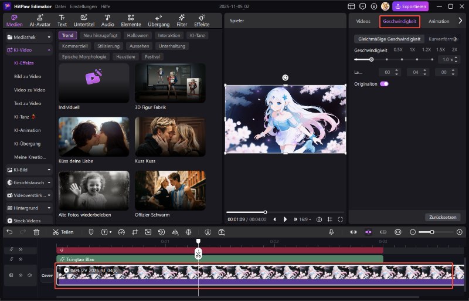This screenshot has width=469, height=301.
Task: Switch to the Videos properties tab
Action: (363, 21)
